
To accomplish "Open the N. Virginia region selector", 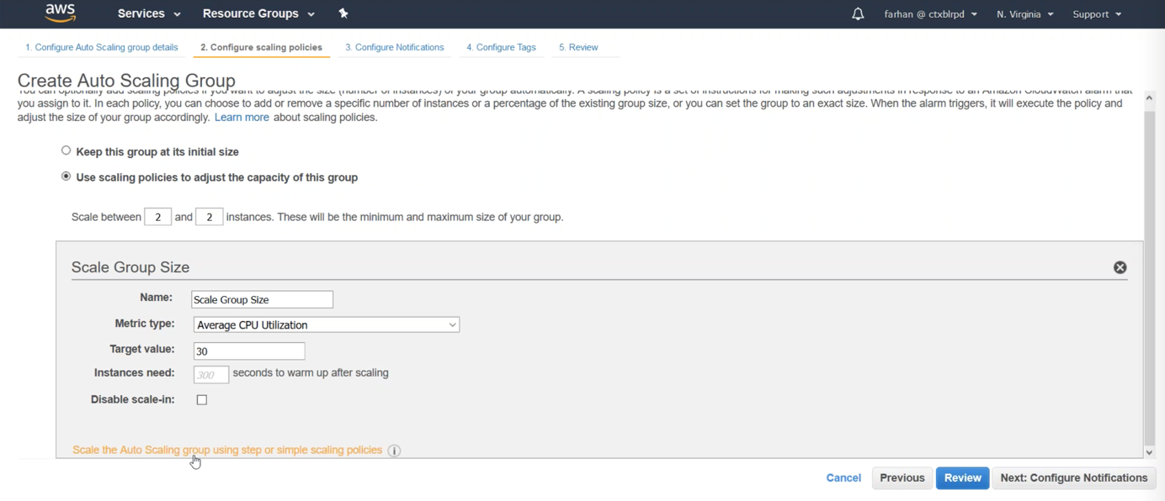I will pos(1024,14).
